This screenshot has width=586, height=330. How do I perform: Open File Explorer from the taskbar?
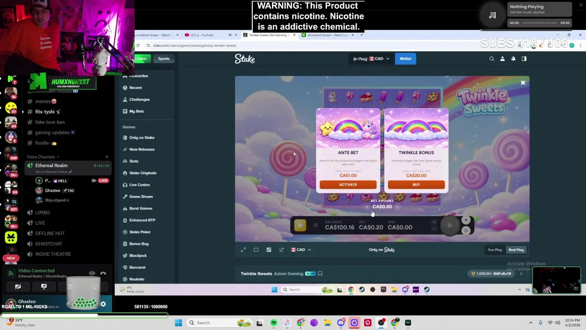(x=327, y=323)
